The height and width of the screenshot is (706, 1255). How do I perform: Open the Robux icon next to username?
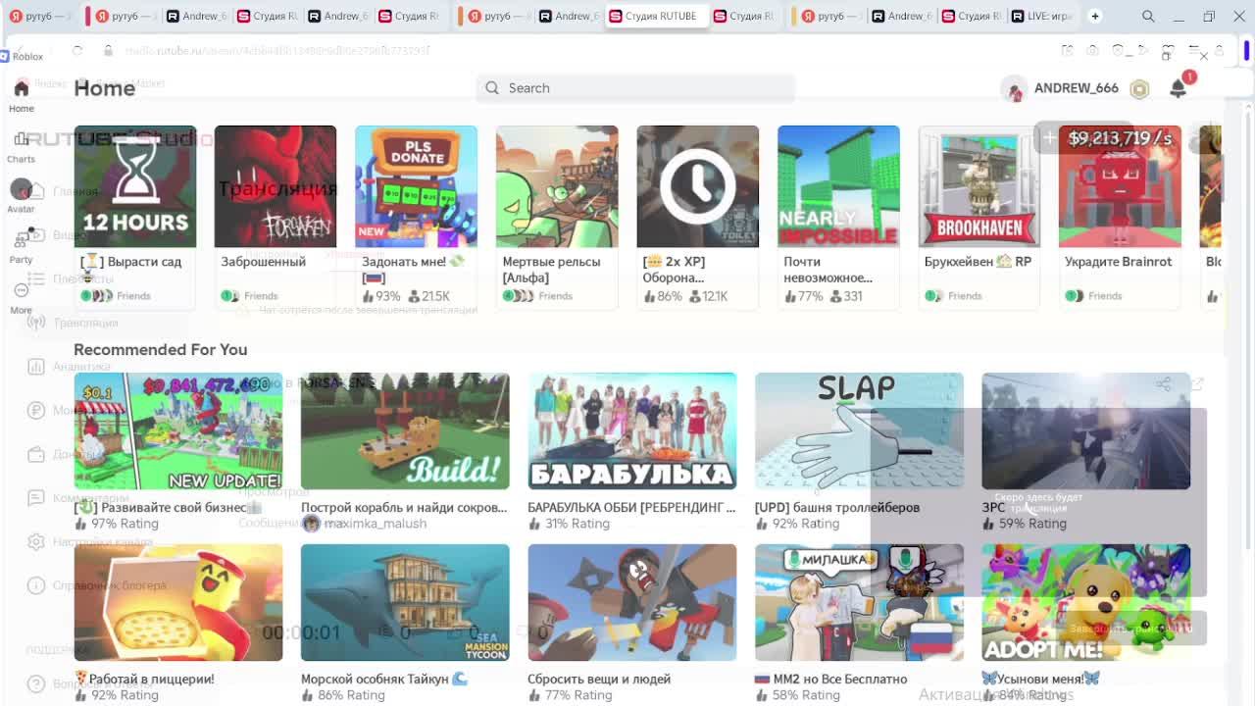[x=1139, y=89]
